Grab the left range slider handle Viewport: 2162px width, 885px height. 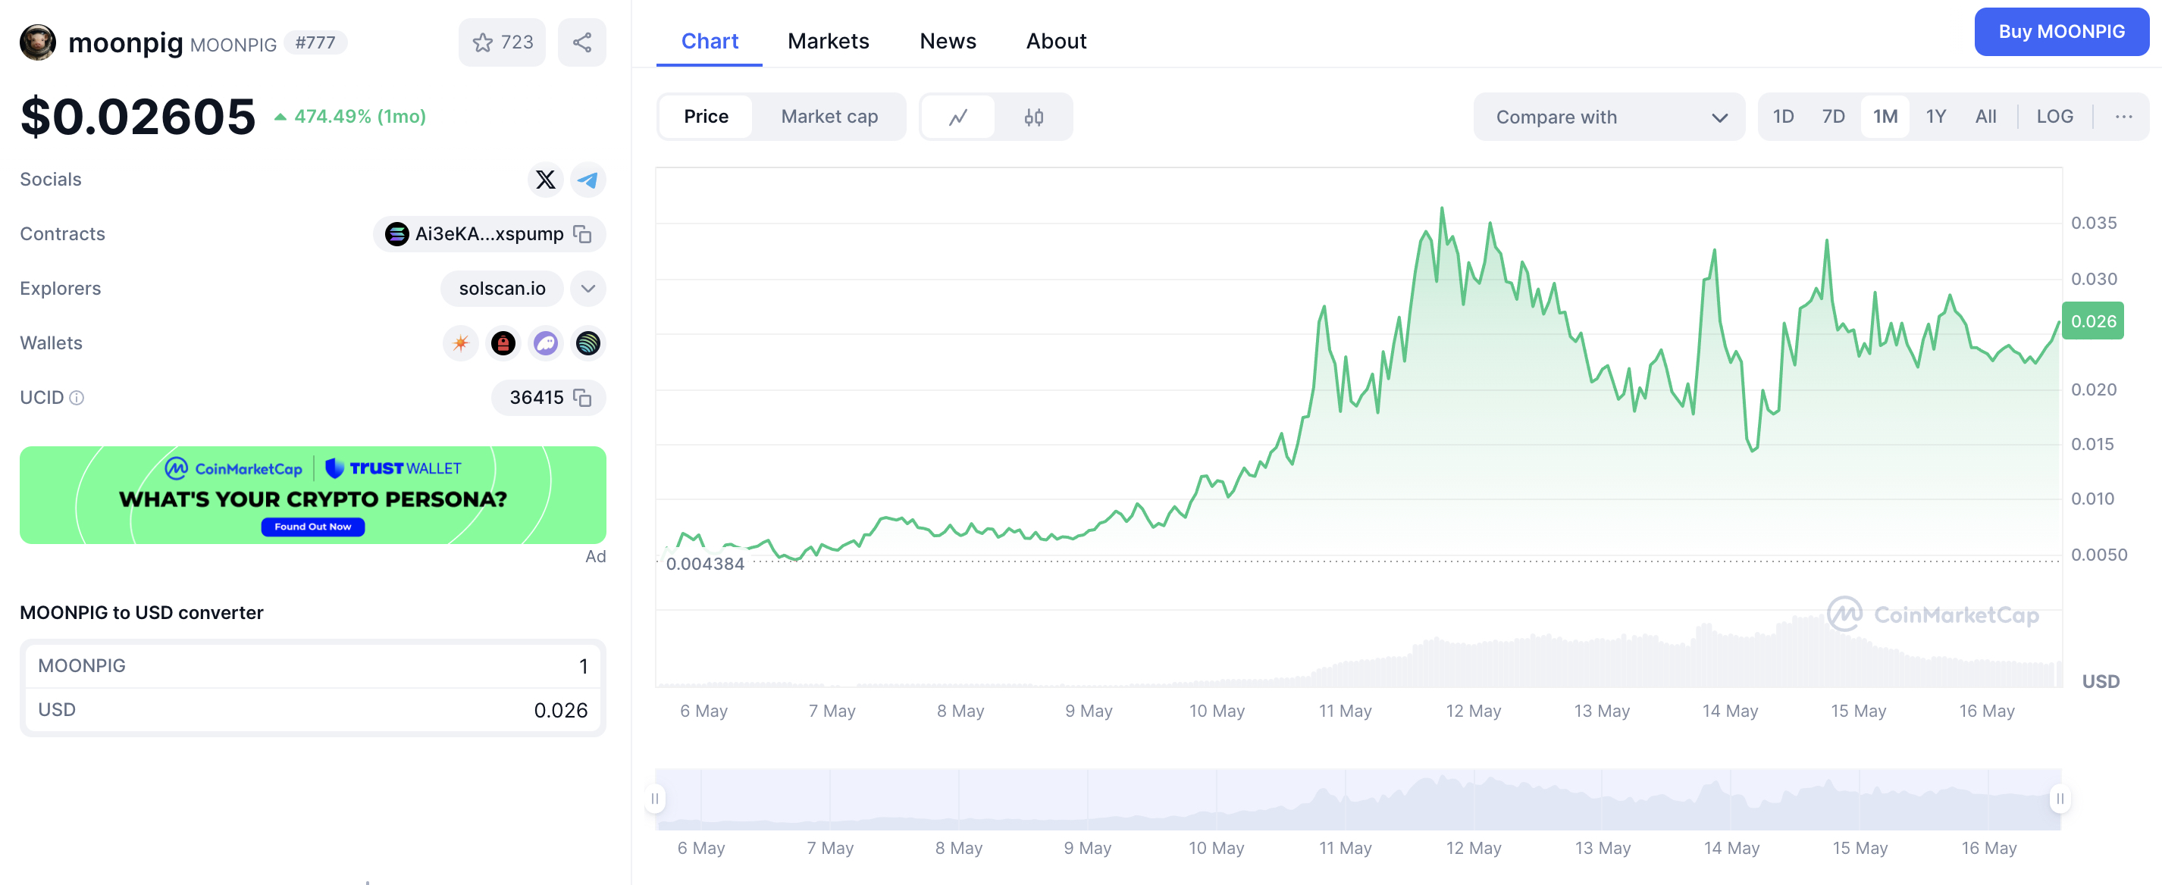pyautogui.click(x=655, y=799)
